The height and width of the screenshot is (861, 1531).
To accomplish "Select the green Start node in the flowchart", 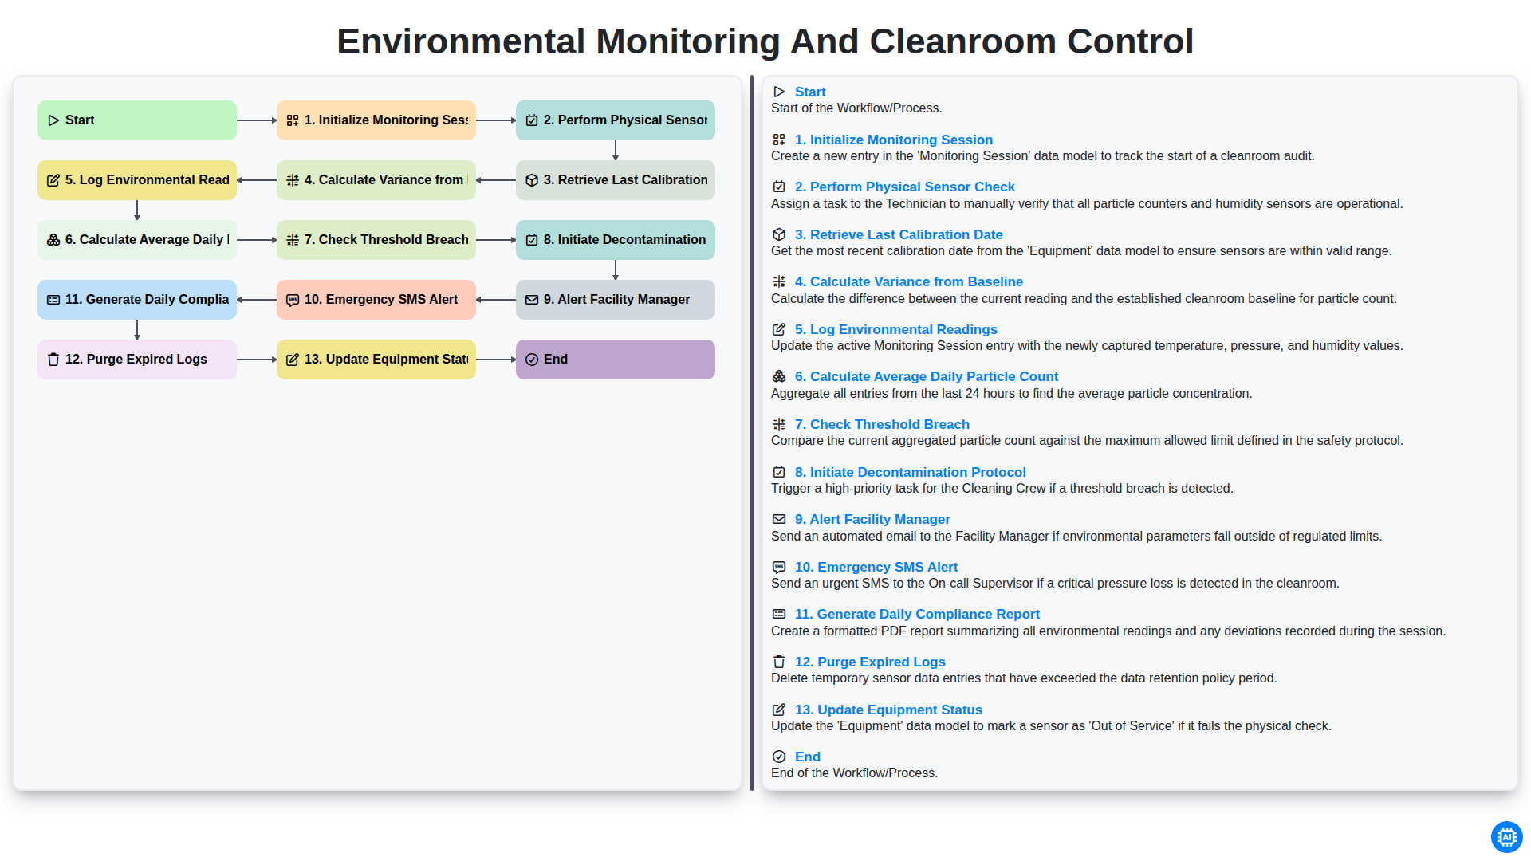I will click(x=137, y=120).
